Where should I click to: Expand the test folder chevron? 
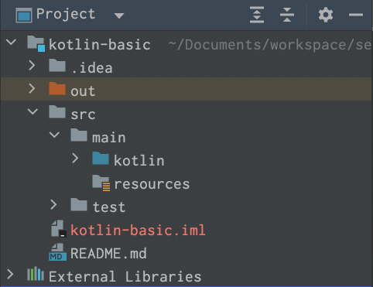click(53, 204)
